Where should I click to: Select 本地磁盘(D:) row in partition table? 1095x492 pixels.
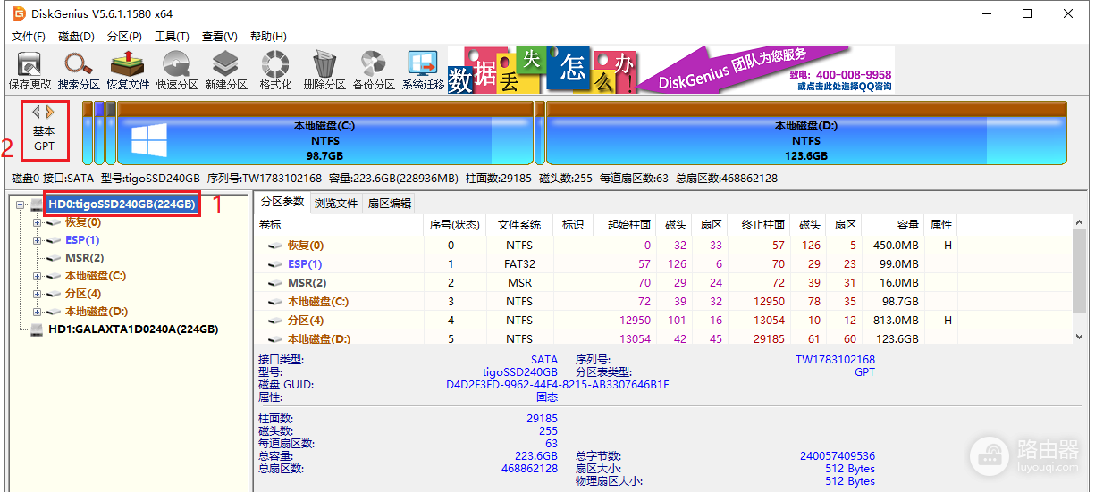coord(661,338)
